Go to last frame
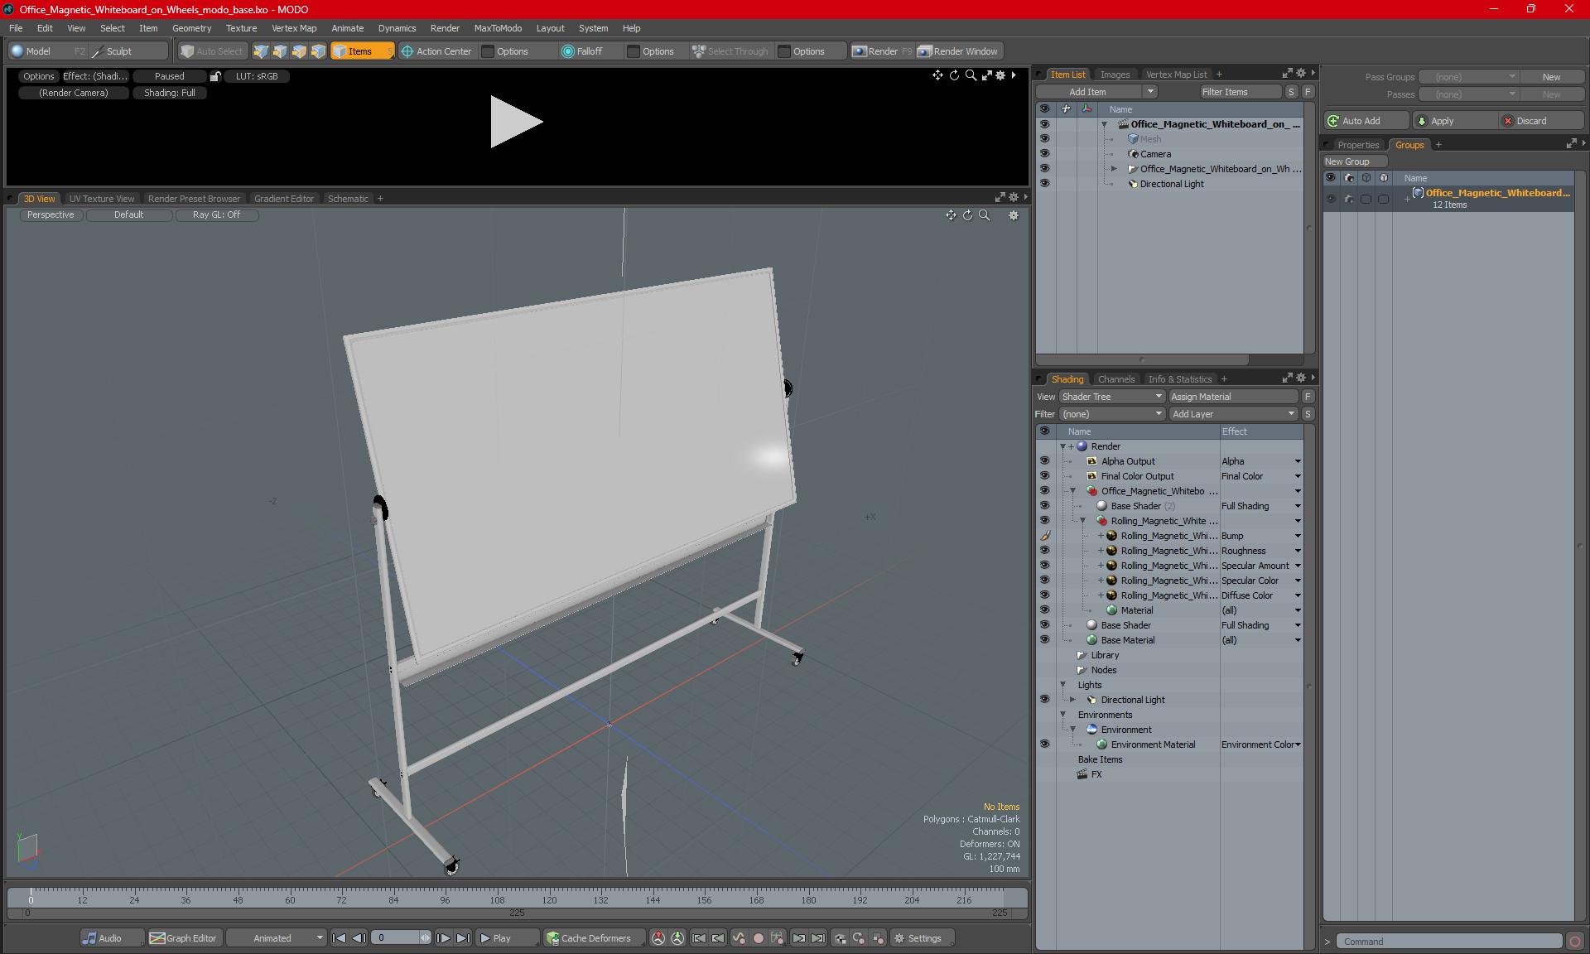This screenshot has width=1590, height=954. tap(464, 938)
